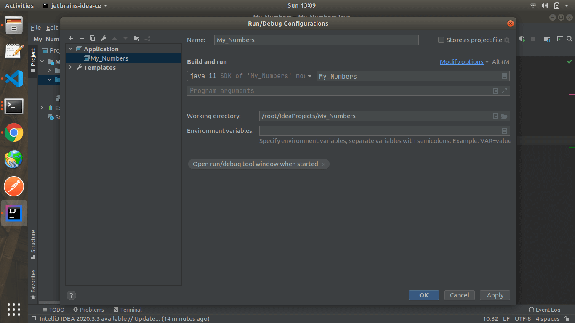Screen dimensions: 575x323
Task: Open Modify options link
Action: pos(461,61)
